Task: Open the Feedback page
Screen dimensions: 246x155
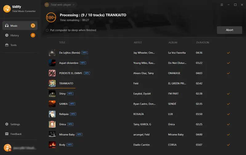Action: pos(13,134)
